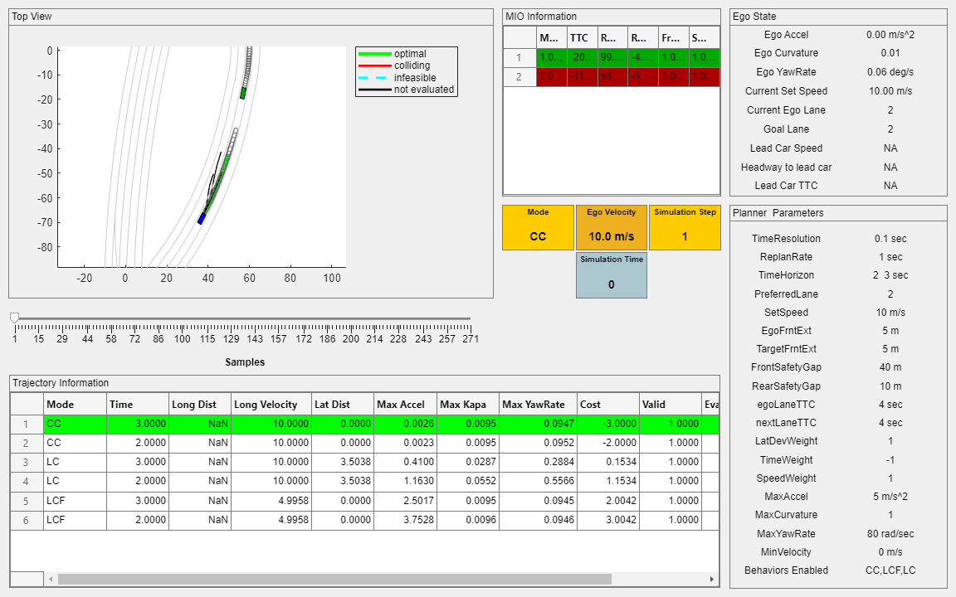Select the yellow Mode CC indicator
This screenshot has width=956, height=597.
pyautogui.click(x=537, y=227)
